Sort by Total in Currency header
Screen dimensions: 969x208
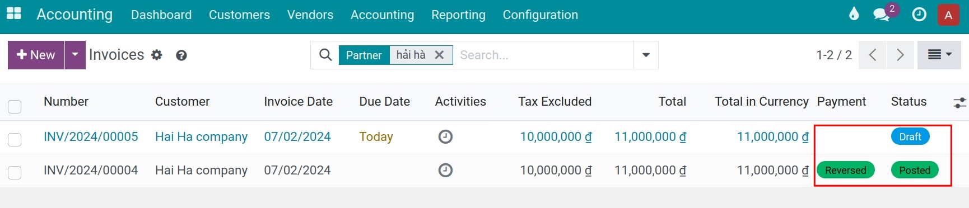762,101
